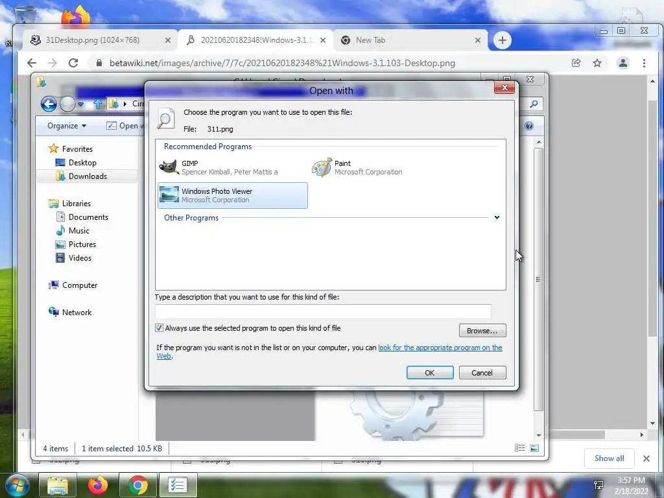The height and width of the screenshot is (498, 664).
Task: Open Chrome profile avatar menu
Action: (x=623, y=63)
